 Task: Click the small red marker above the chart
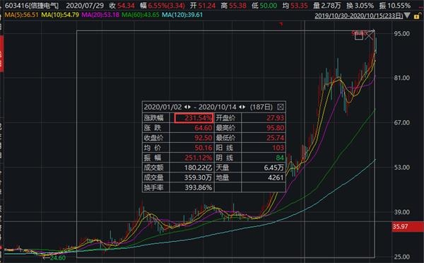tap(281, 24)
